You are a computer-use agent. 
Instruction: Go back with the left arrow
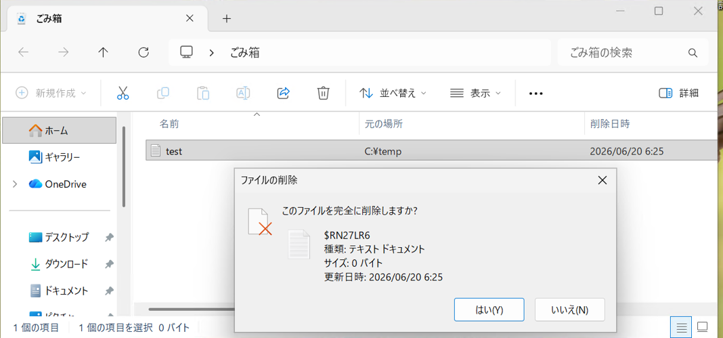24,53
